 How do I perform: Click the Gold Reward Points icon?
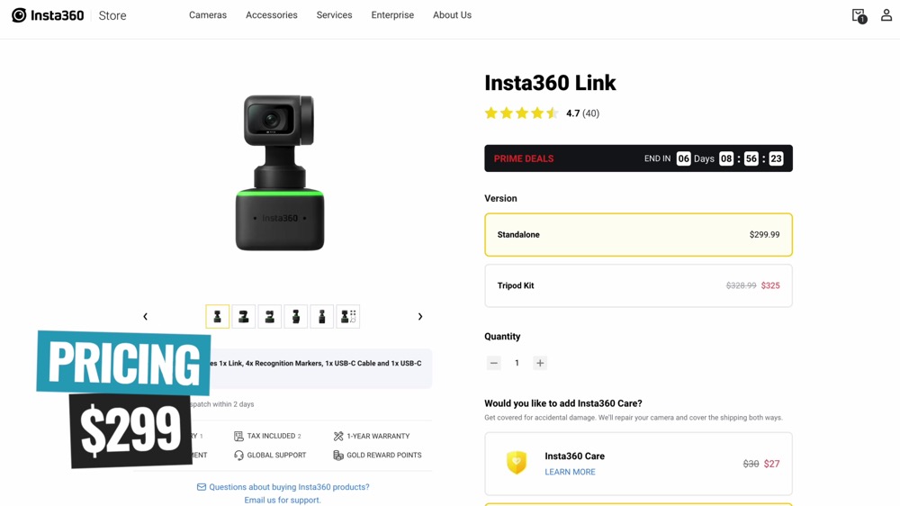(x=338, y=456)
